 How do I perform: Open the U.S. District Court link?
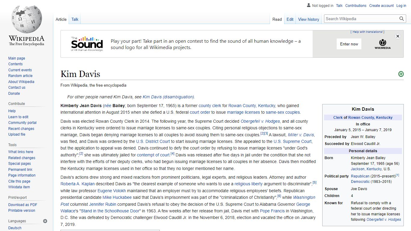tap(153, 141)
